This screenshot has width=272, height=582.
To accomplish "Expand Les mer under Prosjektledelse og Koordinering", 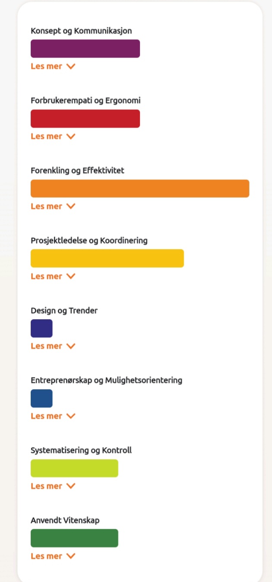I will point(53,276).
